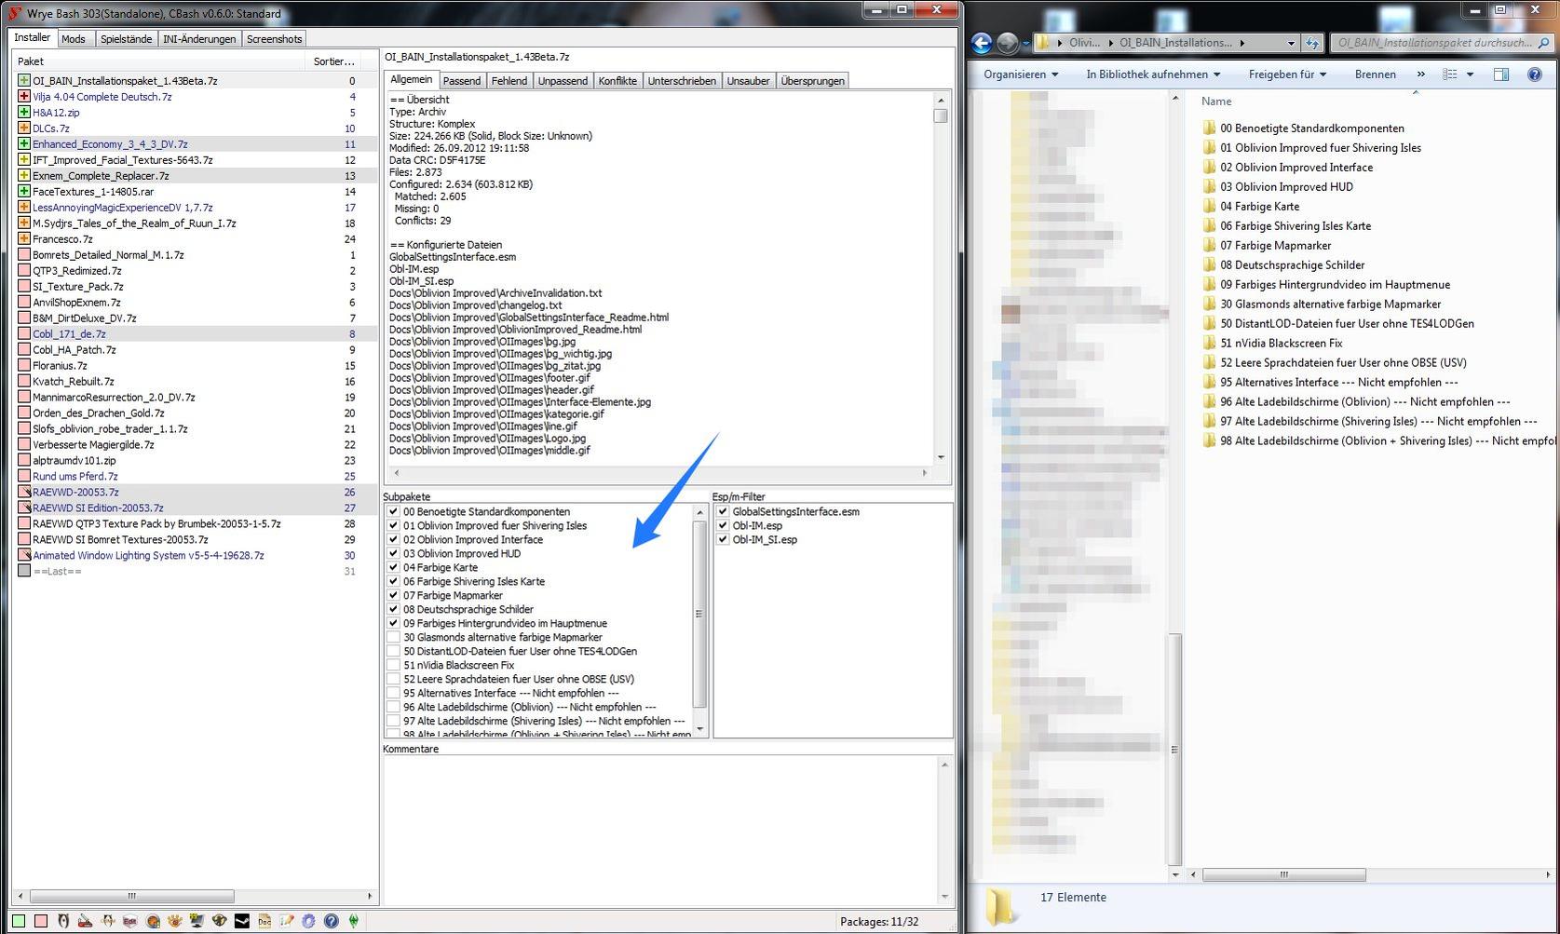Viewport: 1560px width, 934px height.
Task: Click the Explorer back arrow button
Action: point(982,43)
